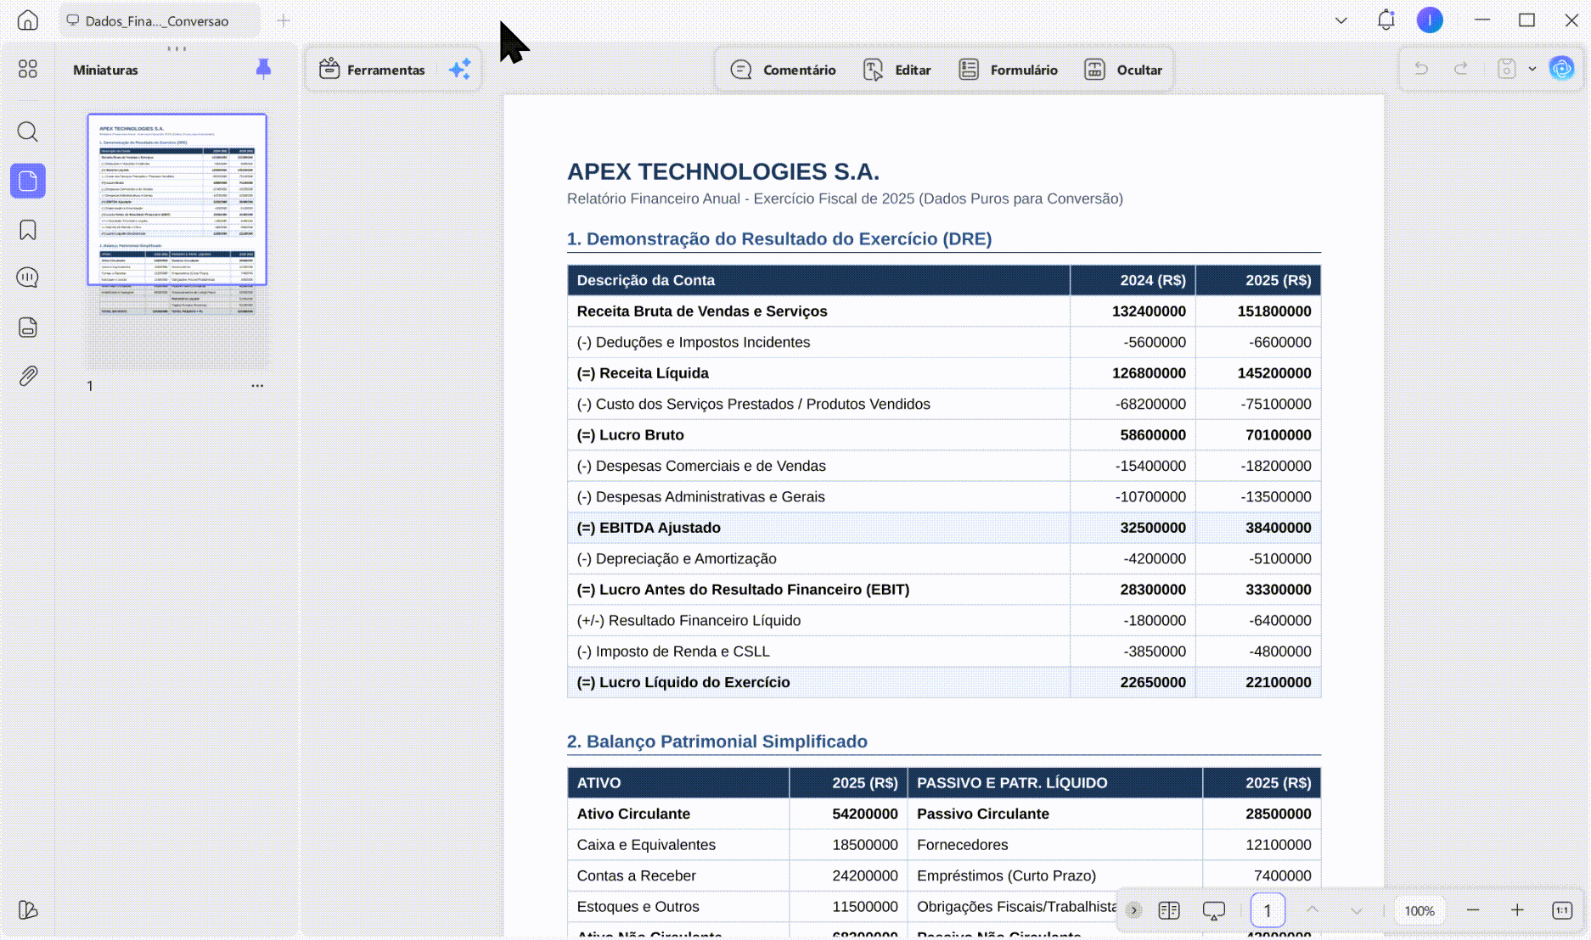1591x940 pixels.
Task: Add a new tab with plus button
Action: [284, 20]
